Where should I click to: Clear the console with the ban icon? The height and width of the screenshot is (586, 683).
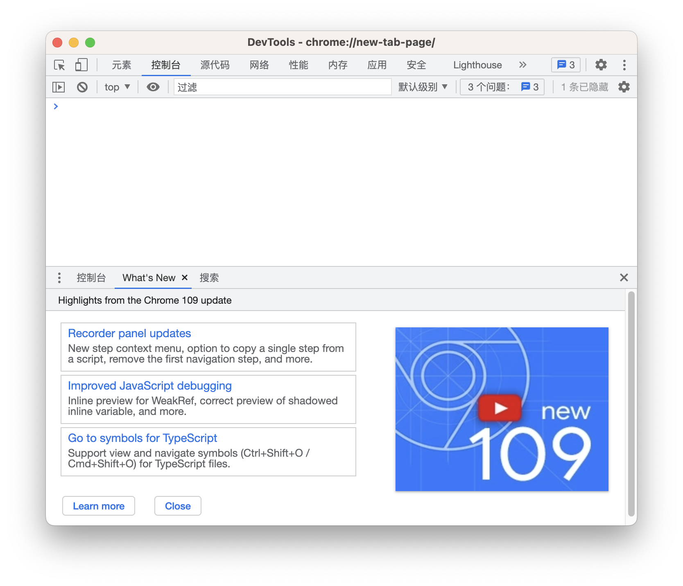click(x=82, y=87)
